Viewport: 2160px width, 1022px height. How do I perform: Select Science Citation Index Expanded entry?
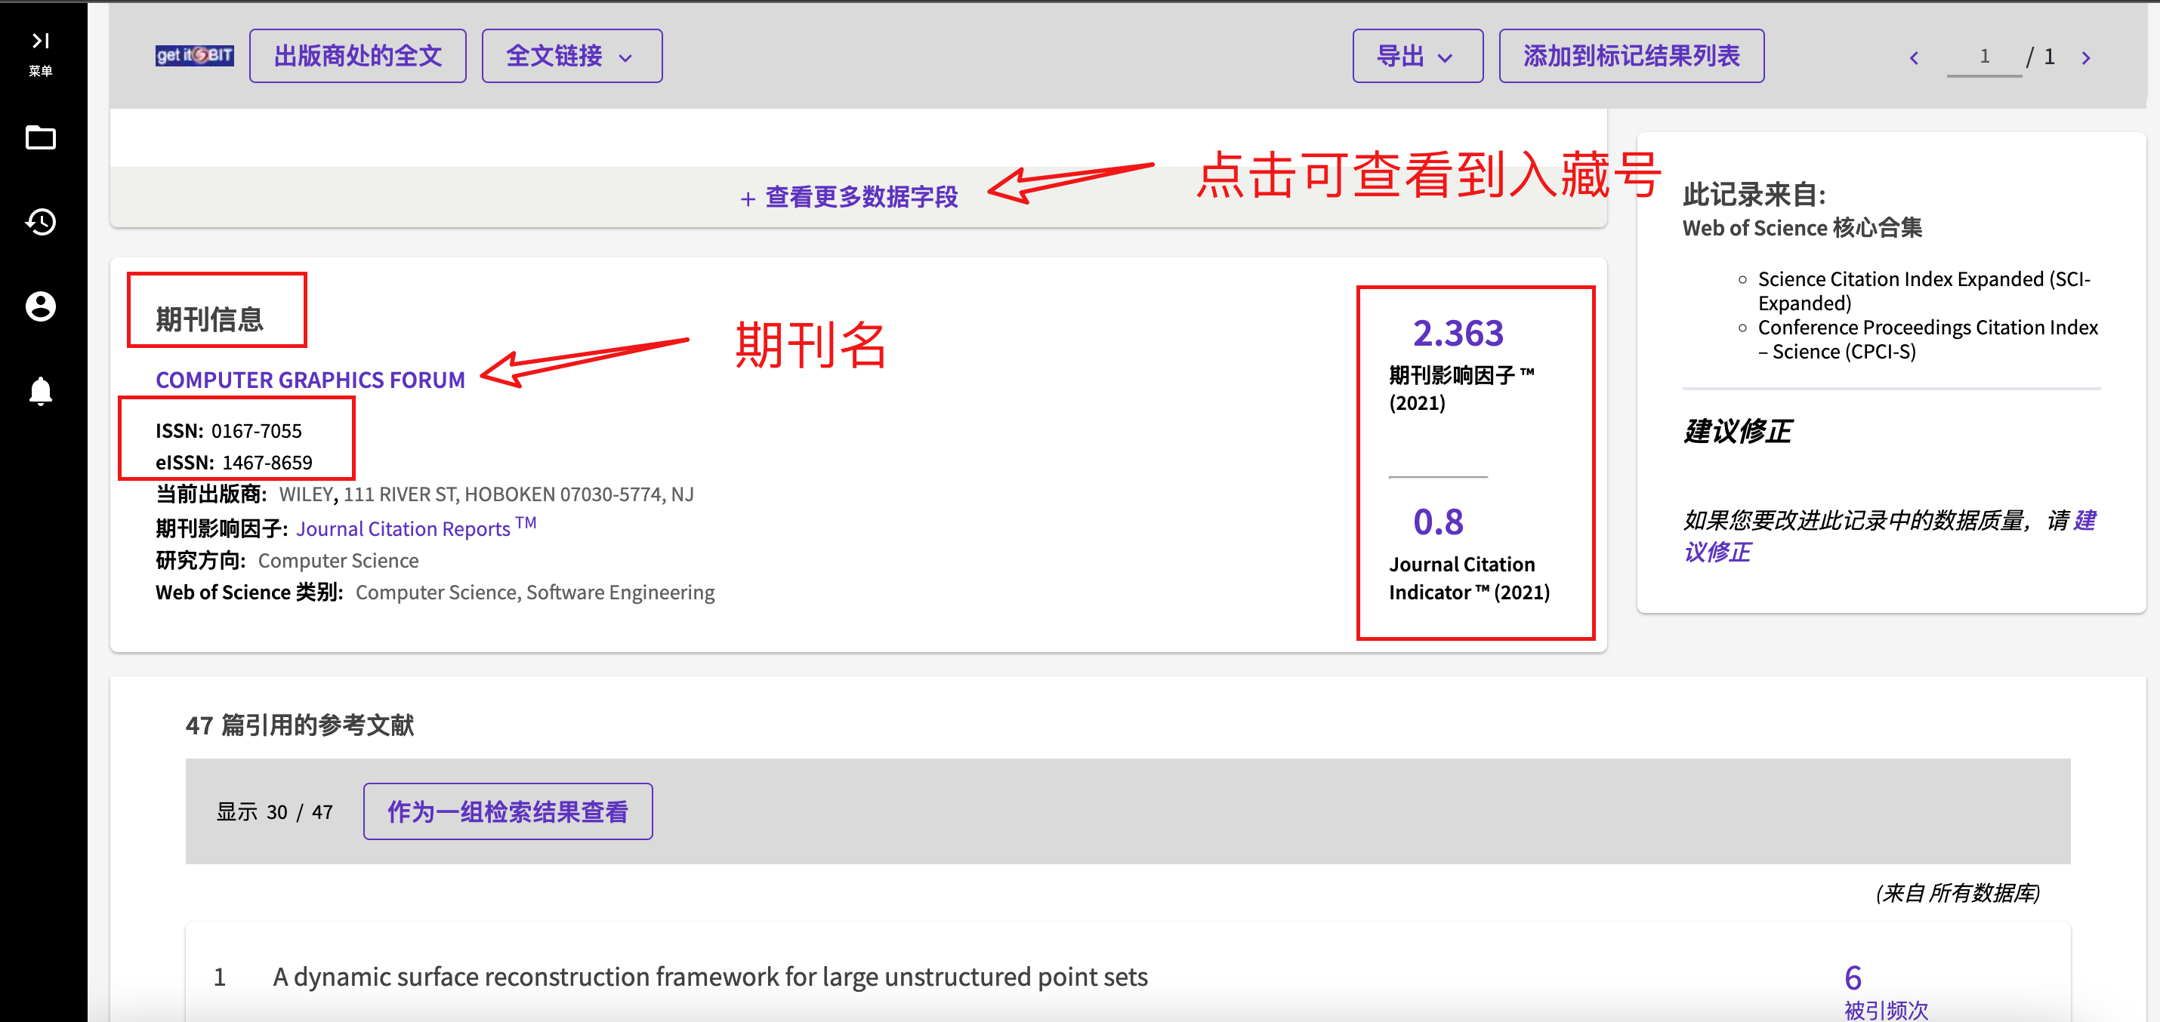click(1924, 291)
